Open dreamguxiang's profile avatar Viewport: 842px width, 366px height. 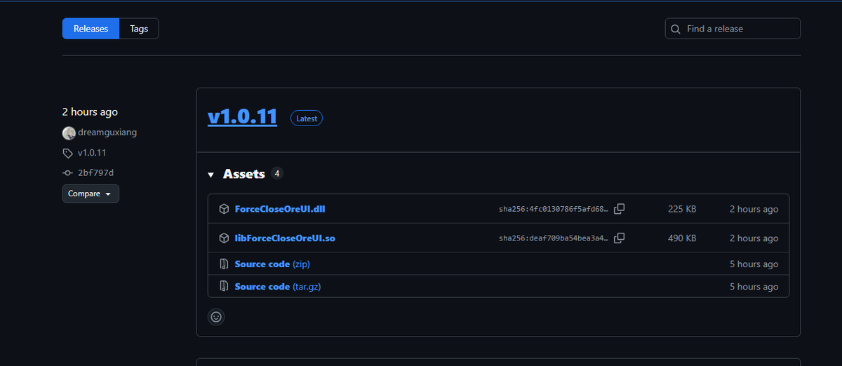click(x=69, y=133)
